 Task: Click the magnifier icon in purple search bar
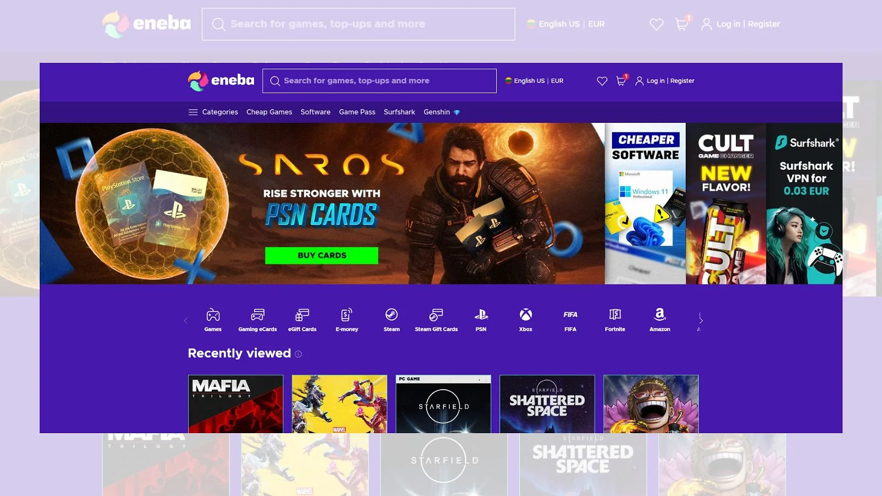click(275, 81)
